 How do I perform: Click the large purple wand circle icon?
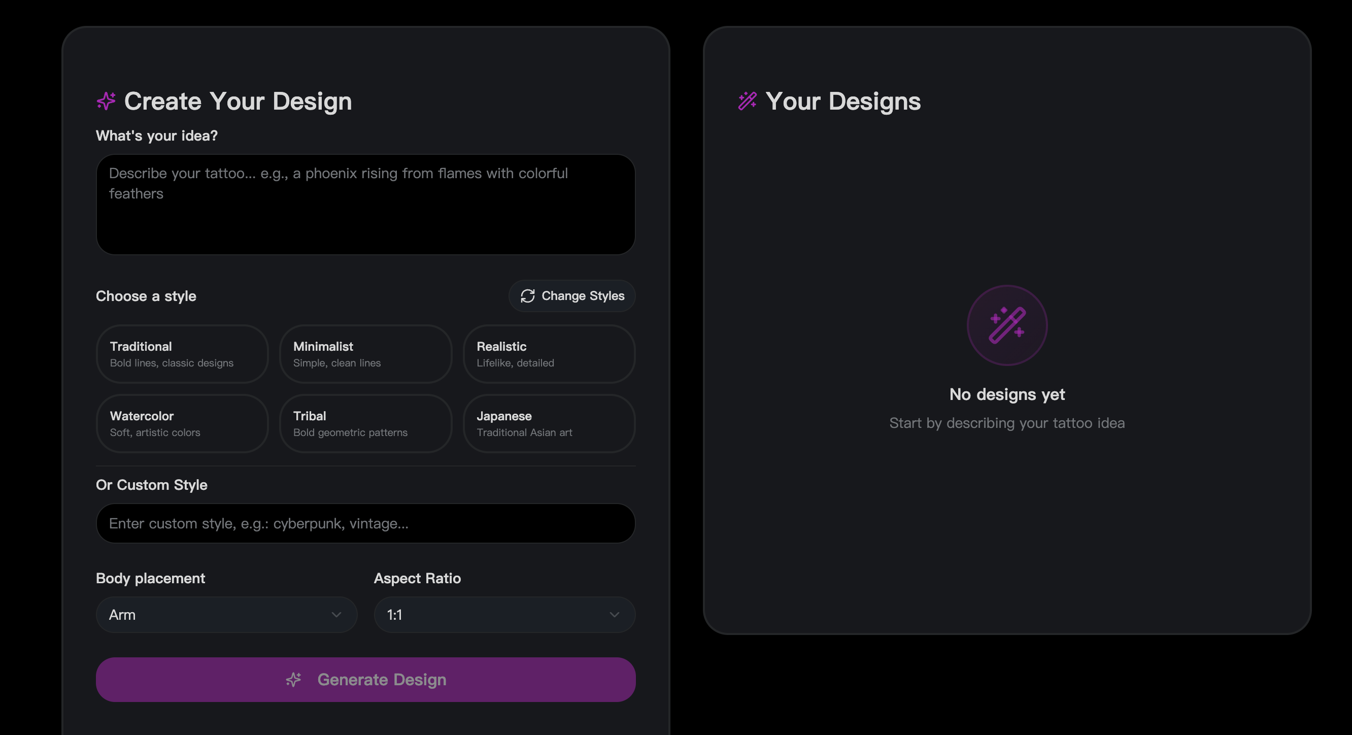pyautogui.click(x=1007, y=325)
